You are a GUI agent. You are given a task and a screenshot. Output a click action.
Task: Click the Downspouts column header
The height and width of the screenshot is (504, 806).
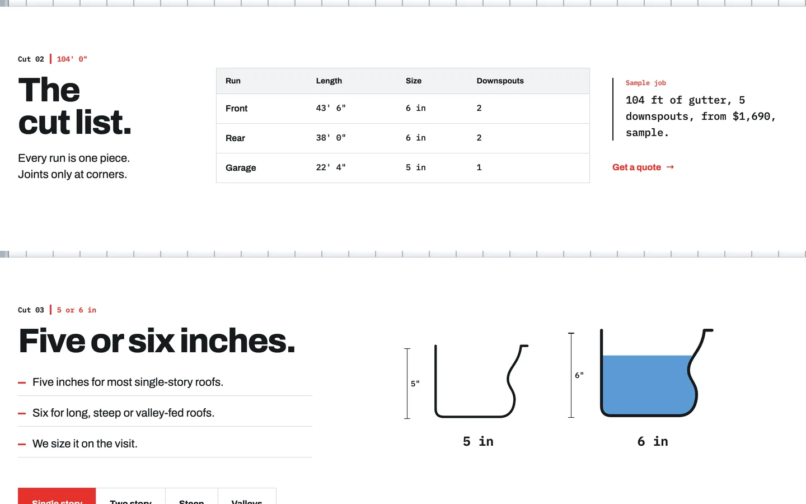coord(500,81)
